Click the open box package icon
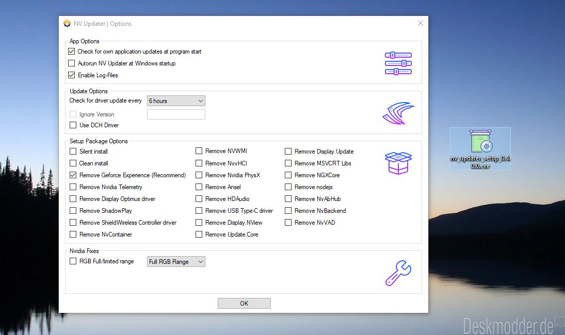565x335 pixels. 398,163
